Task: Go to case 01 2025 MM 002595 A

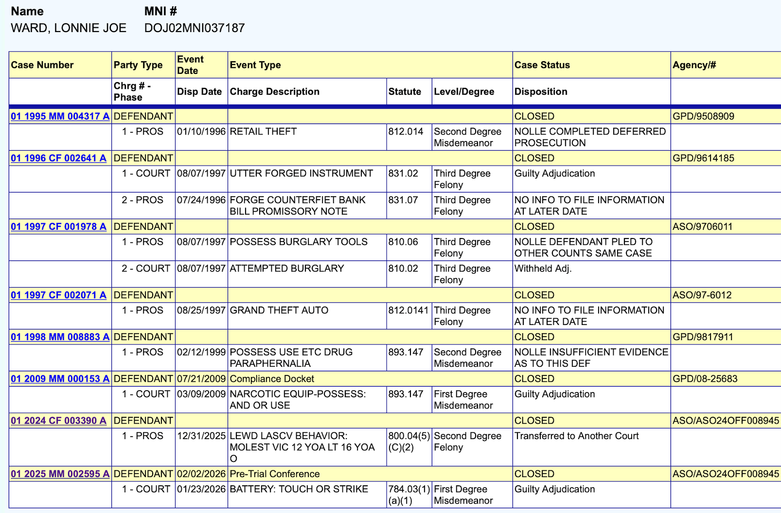Action: click(60, 474)
